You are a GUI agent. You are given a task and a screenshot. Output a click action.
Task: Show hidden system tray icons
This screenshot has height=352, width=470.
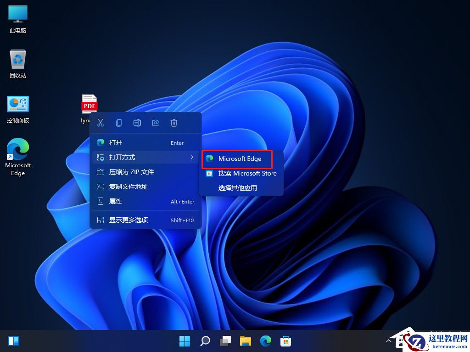[388, 341]
